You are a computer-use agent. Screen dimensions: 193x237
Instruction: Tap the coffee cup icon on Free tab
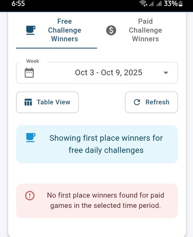[30, 30]
